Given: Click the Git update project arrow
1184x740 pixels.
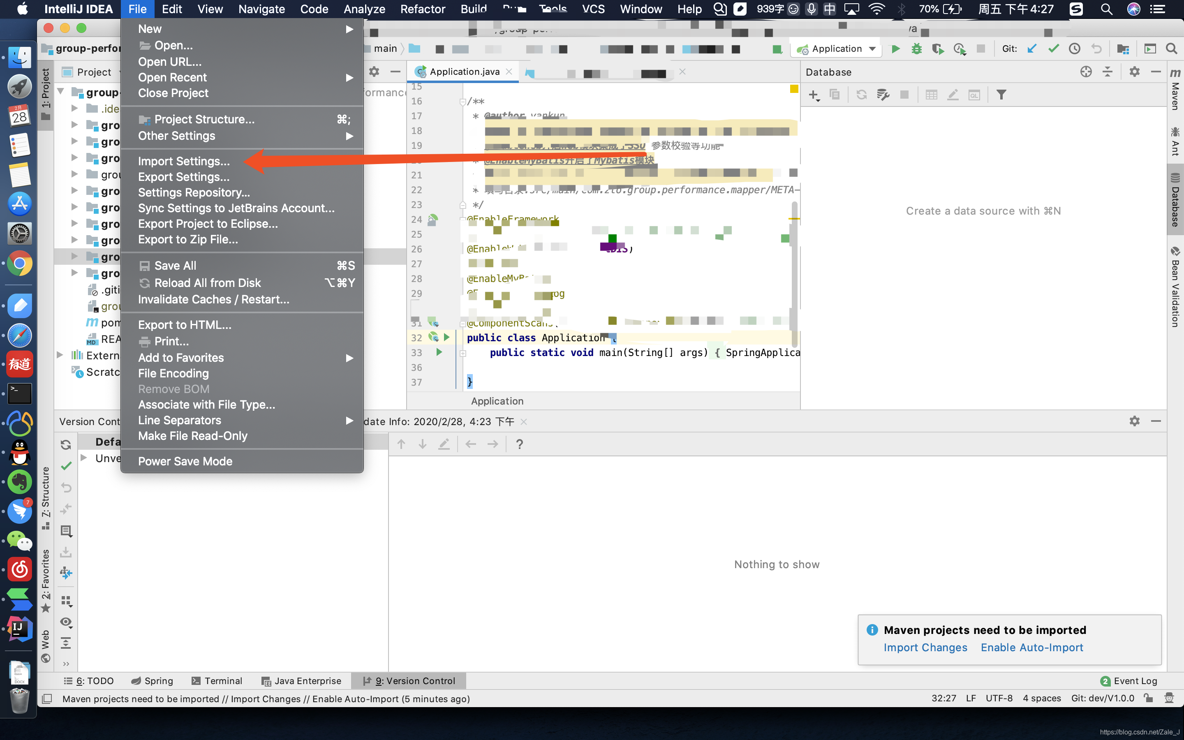Looking at the screenshot, I should [x=1032, y=49].
